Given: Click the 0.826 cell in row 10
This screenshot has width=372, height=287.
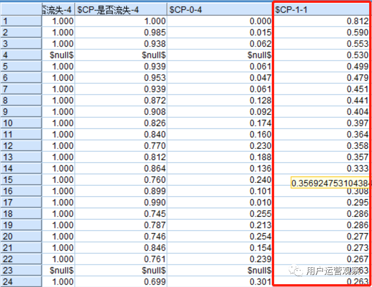Looking at the screenshot, I should pyautogui.click(x=121, y=123).
